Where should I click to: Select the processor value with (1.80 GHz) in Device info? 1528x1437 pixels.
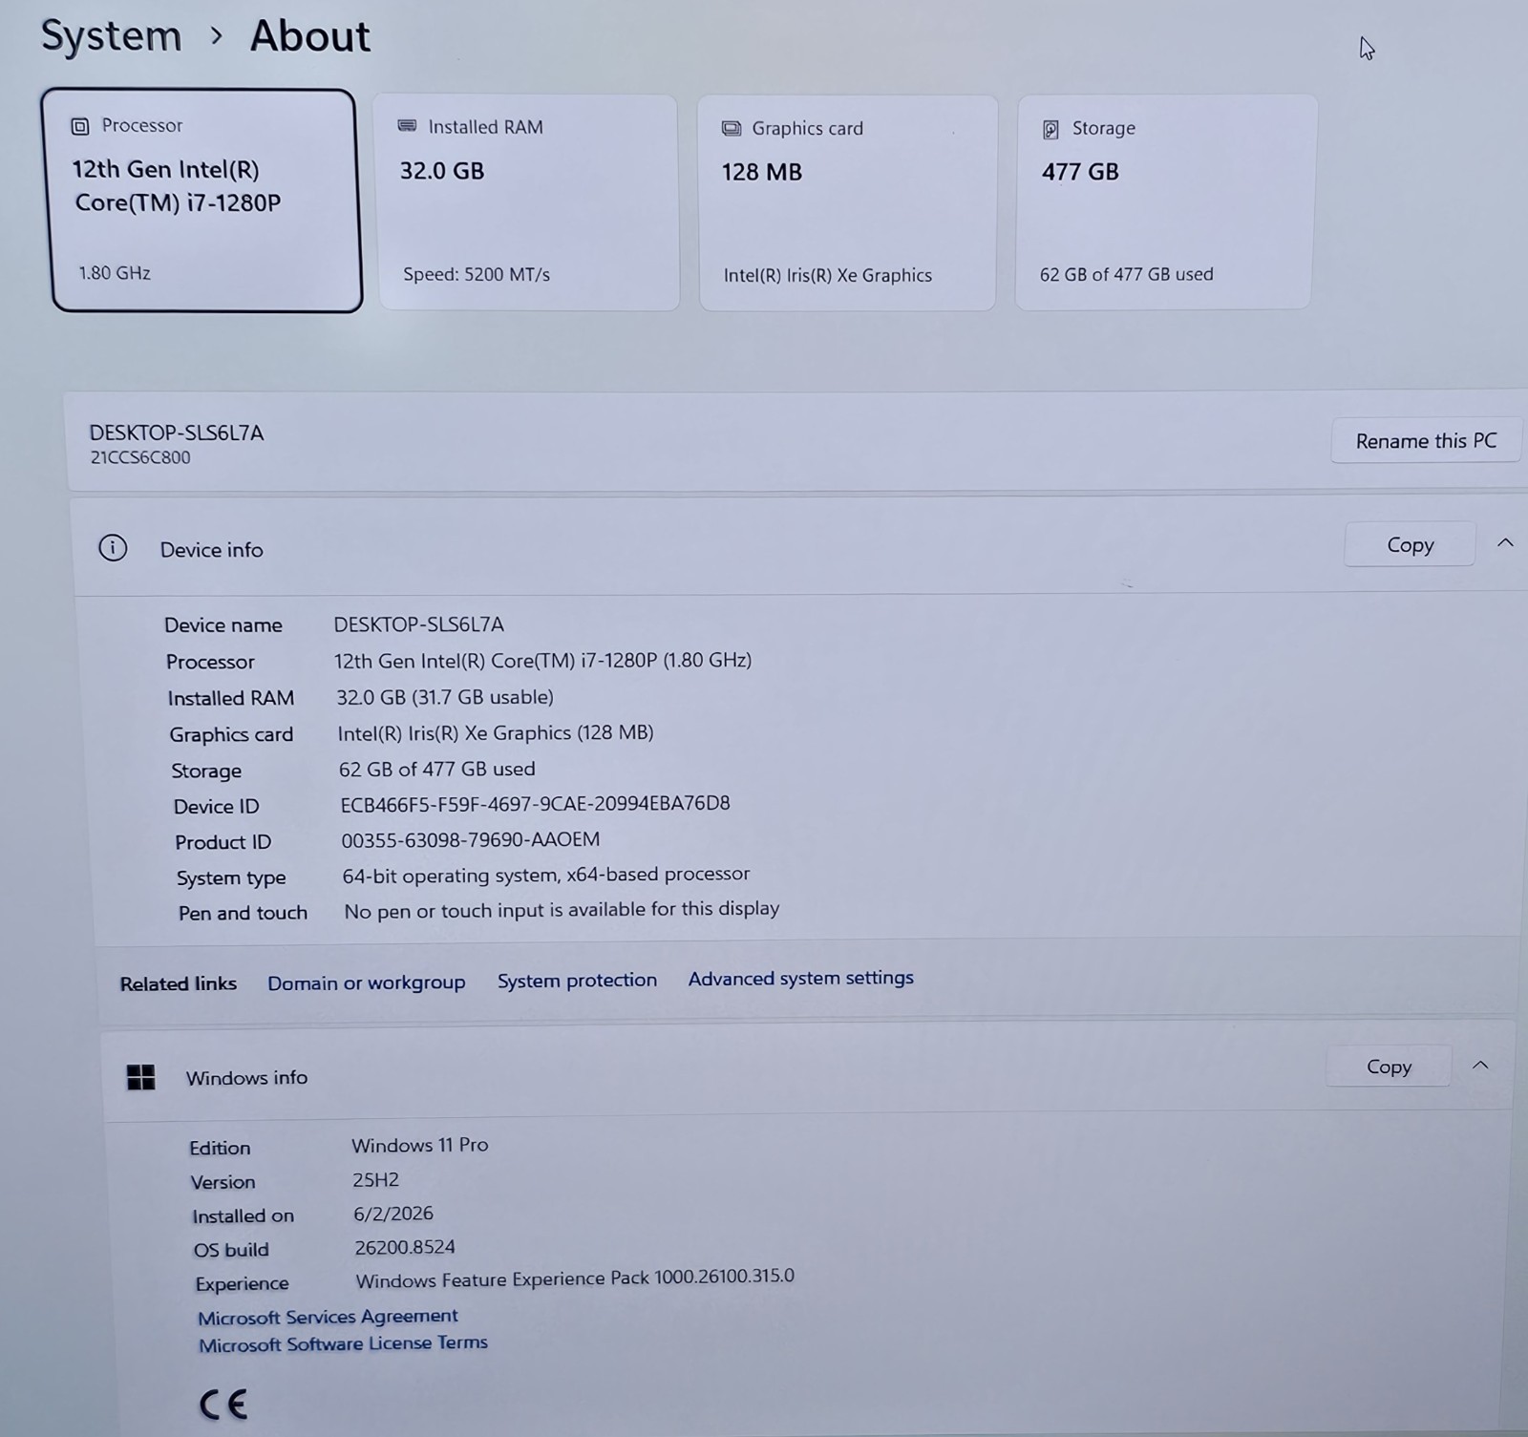[x=542, y=661]
